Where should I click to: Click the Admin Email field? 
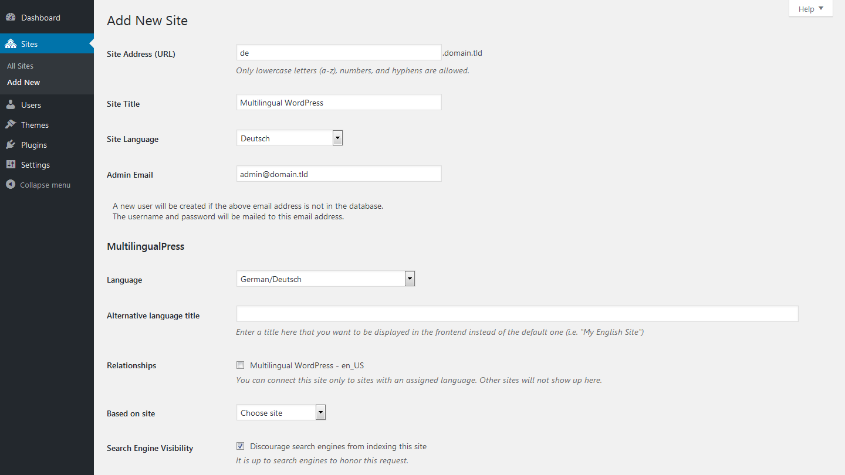click(339, 174)
